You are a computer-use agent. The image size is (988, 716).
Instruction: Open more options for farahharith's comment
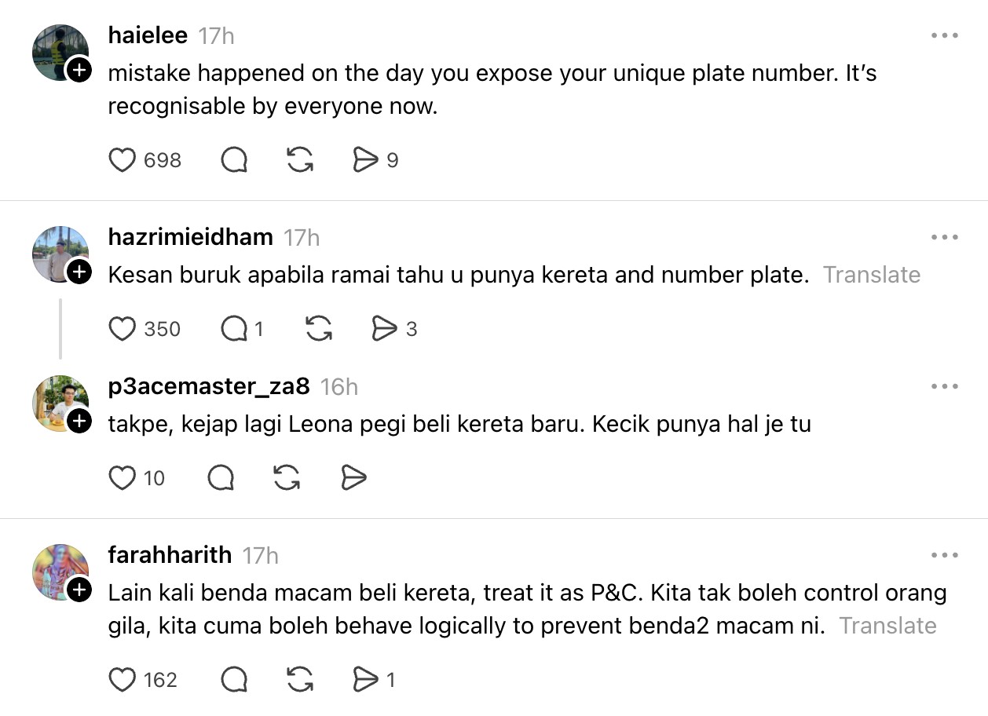point(944,556)
